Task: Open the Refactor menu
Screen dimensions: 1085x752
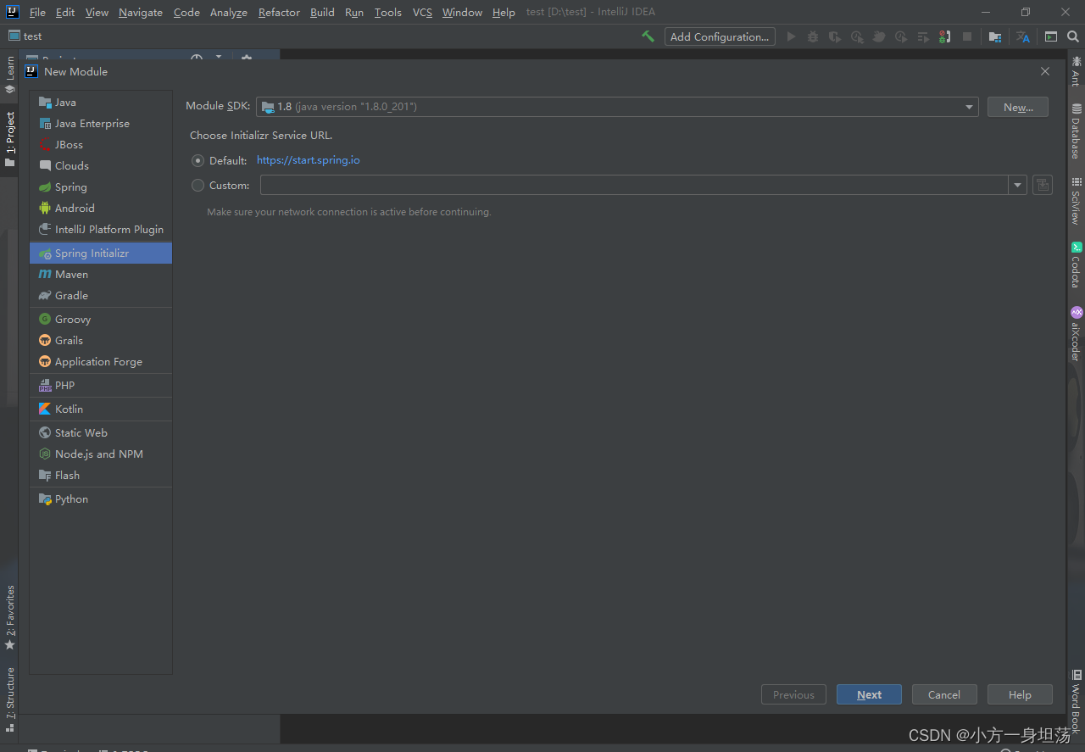Action: tap(279, 12)
